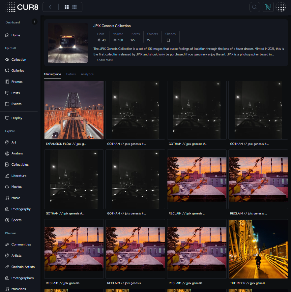
Task: Click the Owners value 22
Action: pos(149,40)
